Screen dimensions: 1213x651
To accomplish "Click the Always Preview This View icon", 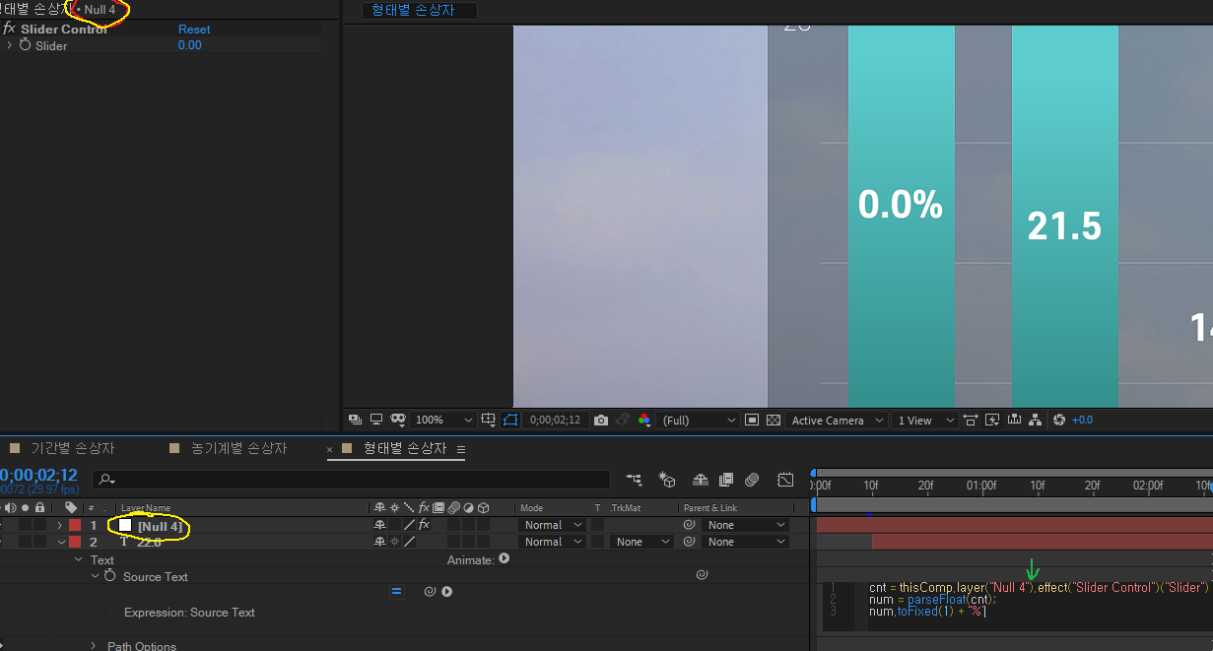I will click(x=356, y=420).
